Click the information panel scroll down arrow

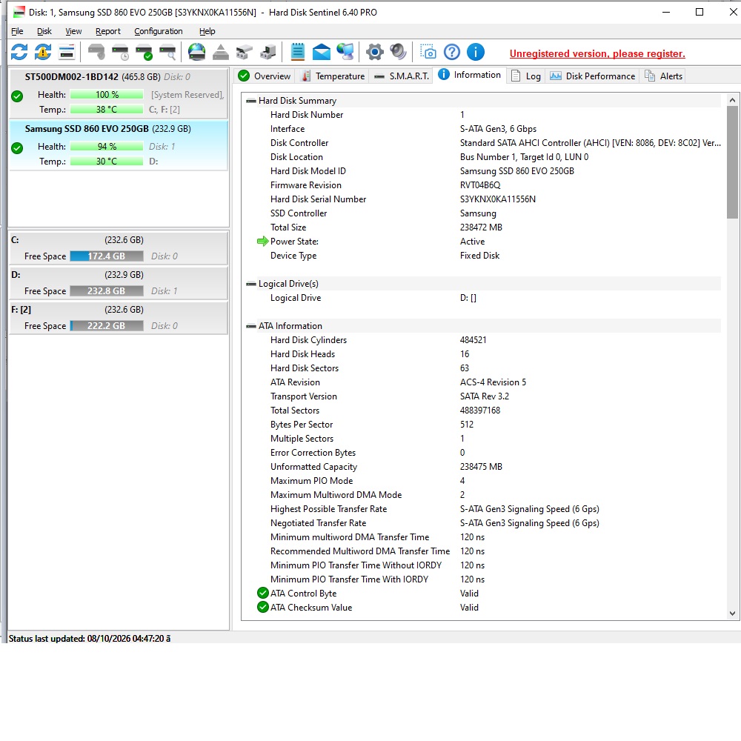pos(732,614)
